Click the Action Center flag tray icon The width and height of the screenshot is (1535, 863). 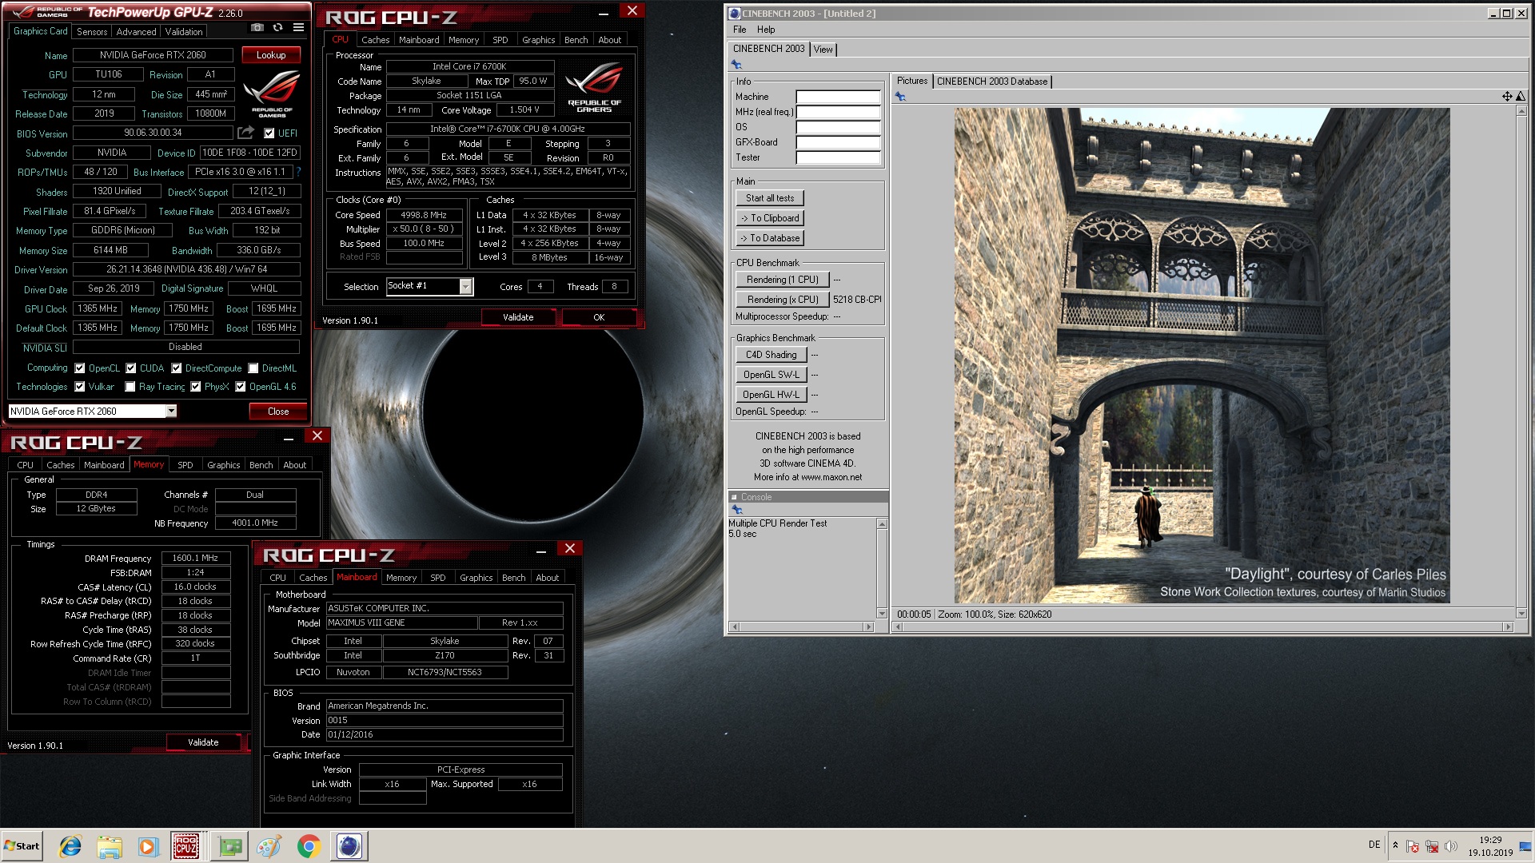tap(1413, 846)
